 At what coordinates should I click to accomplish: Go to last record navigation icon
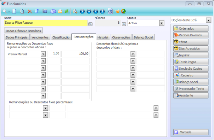click(102, 11)
